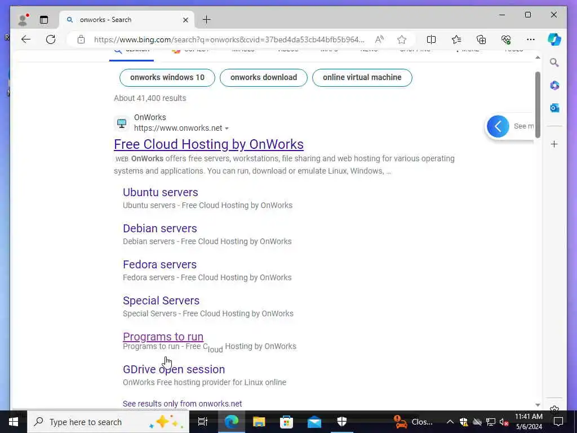
Task: Refresh the page
Action: (x=51, y=39)
